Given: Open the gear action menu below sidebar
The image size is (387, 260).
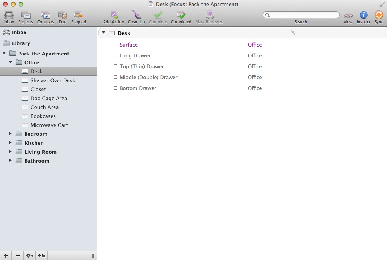Looking at the screenshot, I should [29, 256].
